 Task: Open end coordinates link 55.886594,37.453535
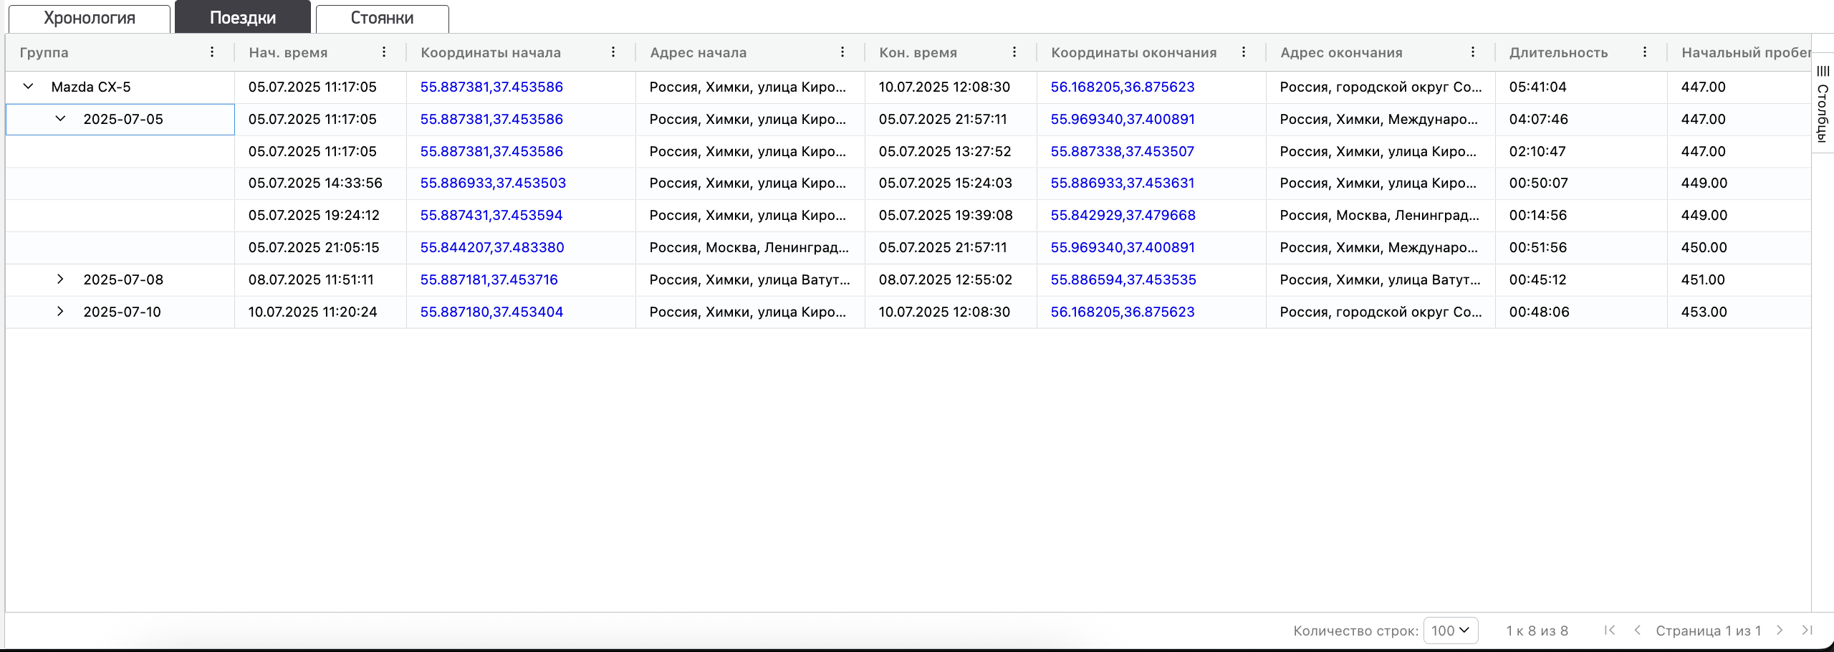[x=1123, y=279]
